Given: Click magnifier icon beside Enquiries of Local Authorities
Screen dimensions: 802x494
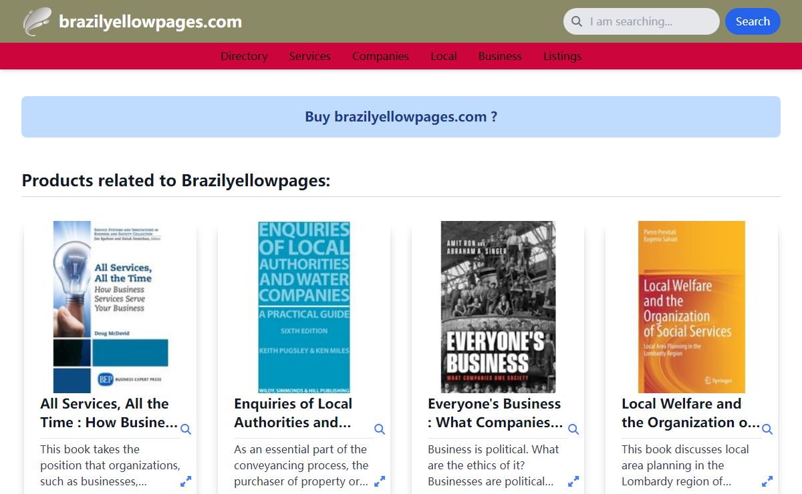Looking at the screenshot, I should [x=380, y=429].
